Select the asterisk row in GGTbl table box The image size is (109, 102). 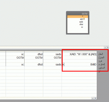pos(78,16)
